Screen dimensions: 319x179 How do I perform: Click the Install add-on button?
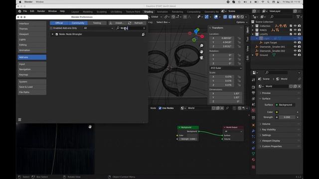118,23
